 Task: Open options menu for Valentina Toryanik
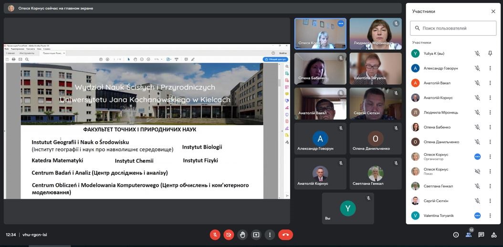[x=490, y=216]
